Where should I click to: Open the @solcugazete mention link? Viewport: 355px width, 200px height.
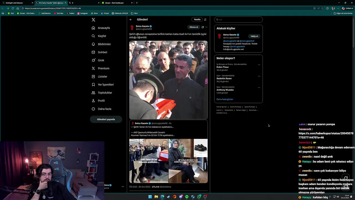[x=230, y=41]
